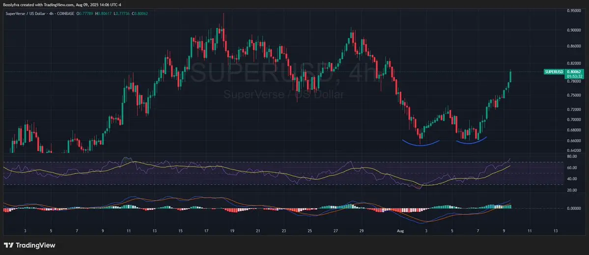This screenshot has height=255, width=589.
Task: Click the 0.66000 price axis label
Action: click(x=574, y=141)
